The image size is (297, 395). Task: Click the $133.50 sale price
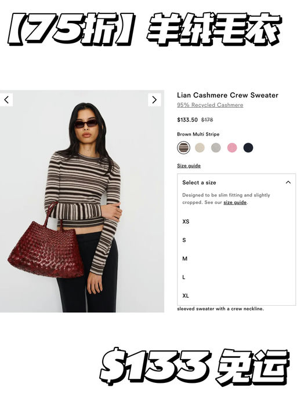tap(187, 120)
